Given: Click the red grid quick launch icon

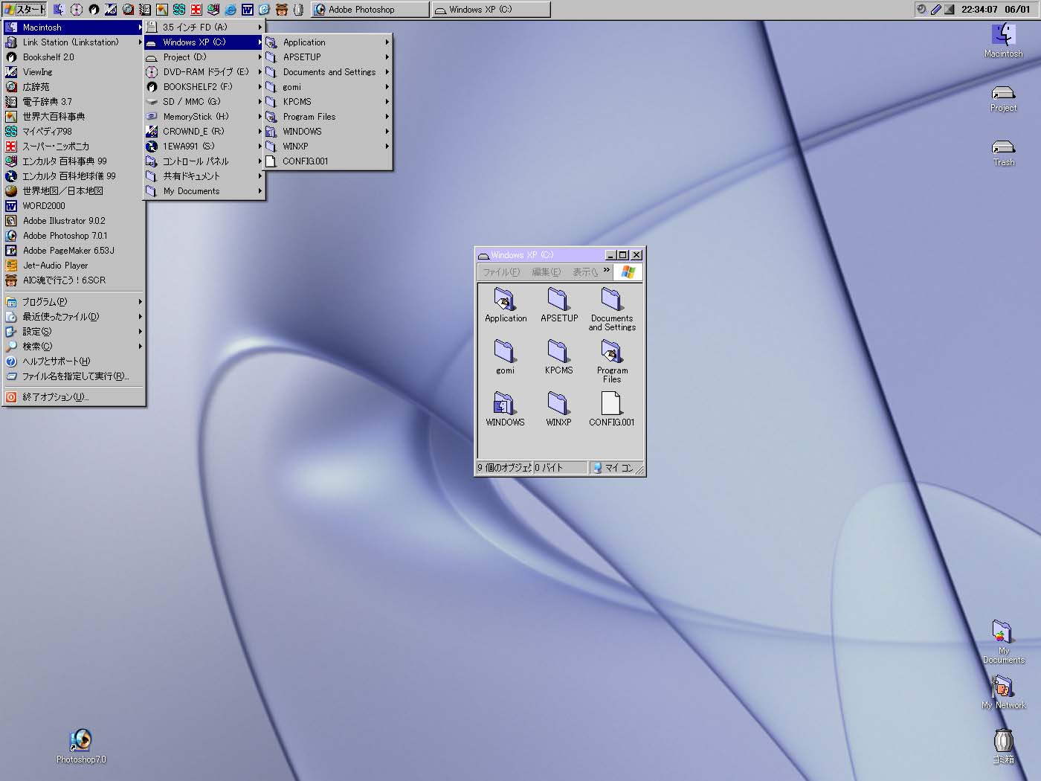Looking at the screenshot, I should pyautogui.click(x=196, y=10).
